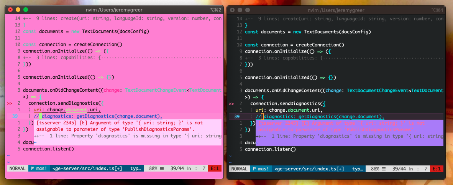Click the git branch 'mas!' segment in pink window
Screen dimensions: 453x185
click(39, 169)
